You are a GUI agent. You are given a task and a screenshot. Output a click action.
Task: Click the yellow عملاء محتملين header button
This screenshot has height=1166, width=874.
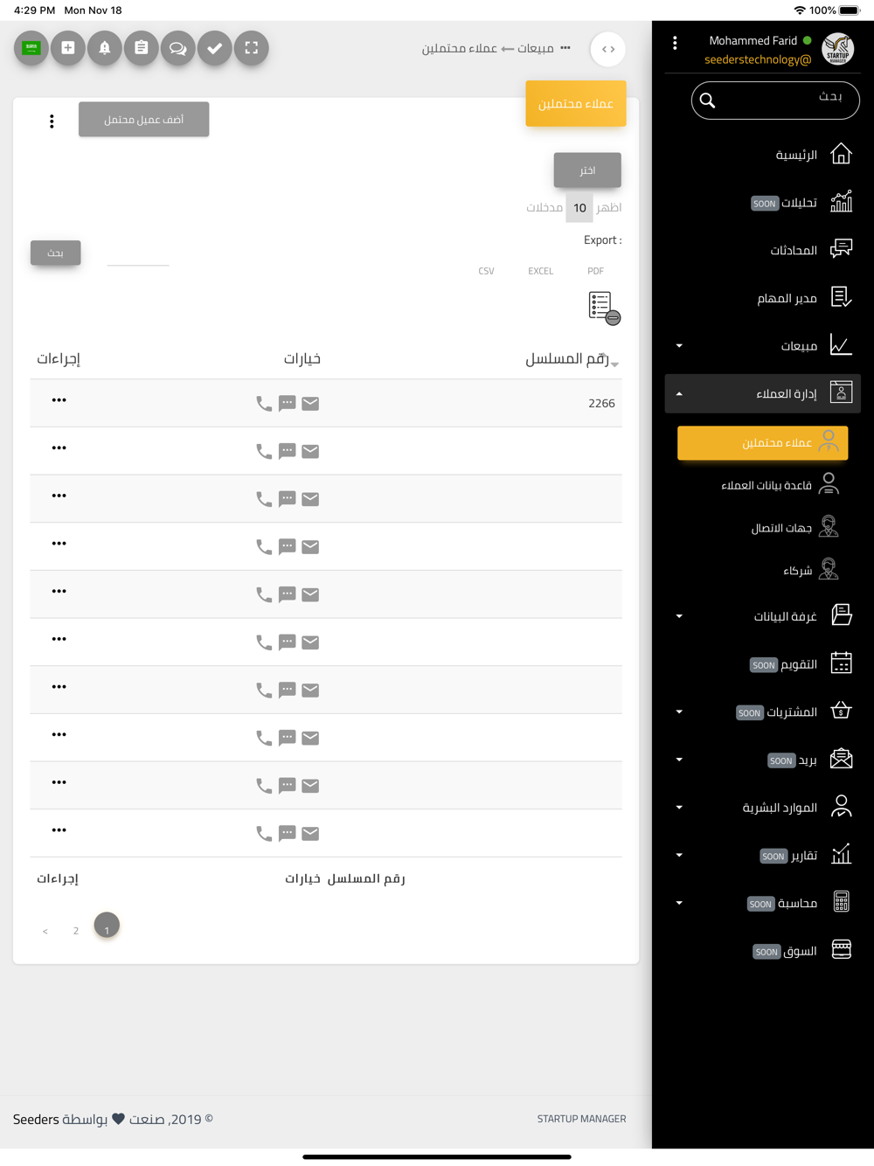click(576, 104)
